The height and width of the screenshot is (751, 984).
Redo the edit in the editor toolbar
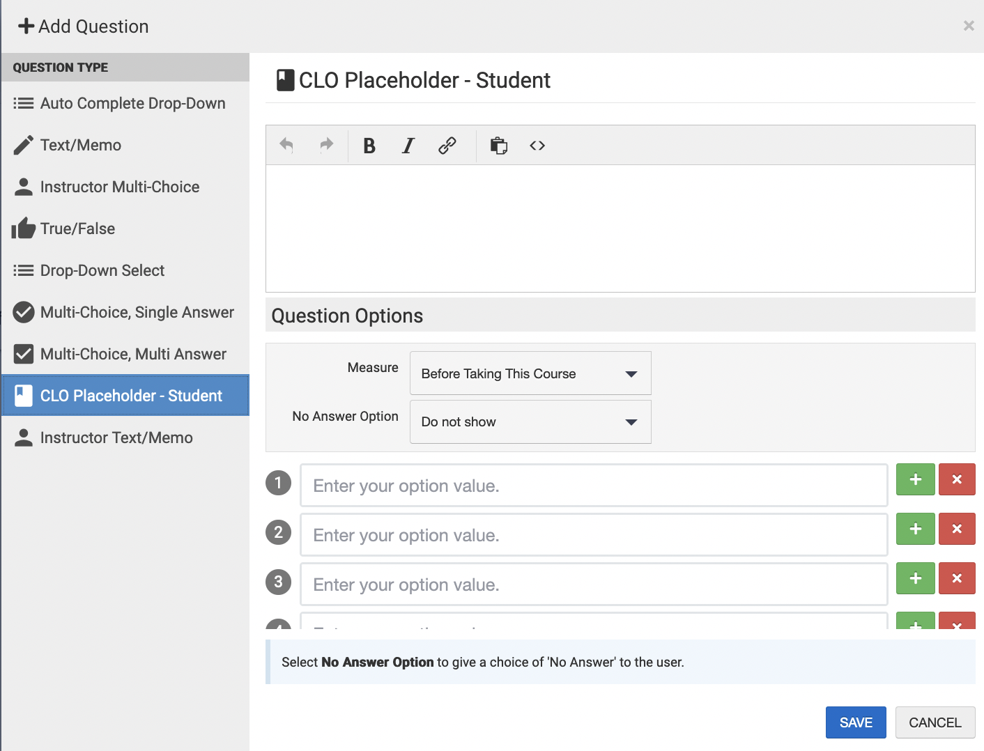(x=326, y=145)
